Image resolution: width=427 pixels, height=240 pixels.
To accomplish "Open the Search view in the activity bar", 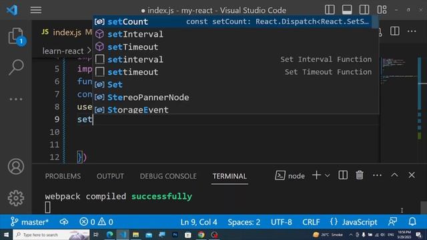I will tap(16, 67).
